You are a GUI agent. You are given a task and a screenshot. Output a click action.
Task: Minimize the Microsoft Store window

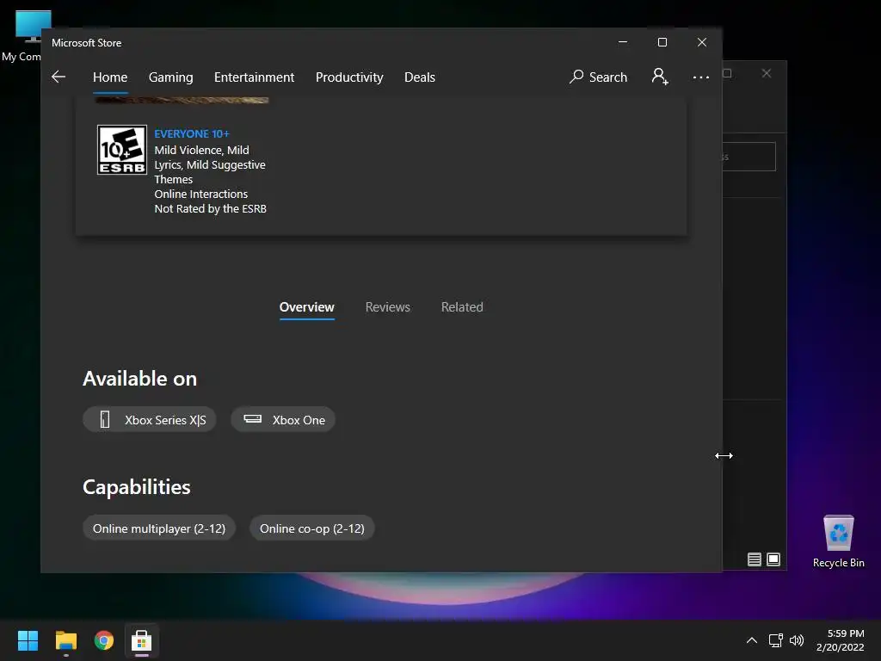pos(623,42)
